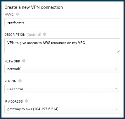Focus the Name field containing vpn-to-aws
This screenshot has height=119, width=125.
click(x=62, y=22)
